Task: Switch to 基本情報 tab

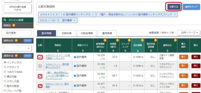Action: [46, 33]
